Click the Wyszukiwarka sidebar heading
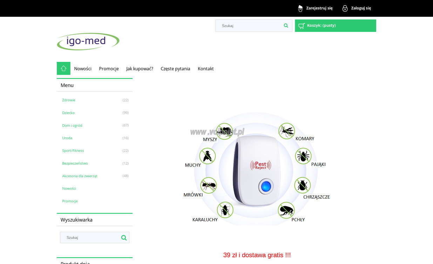 coord(76,220)
